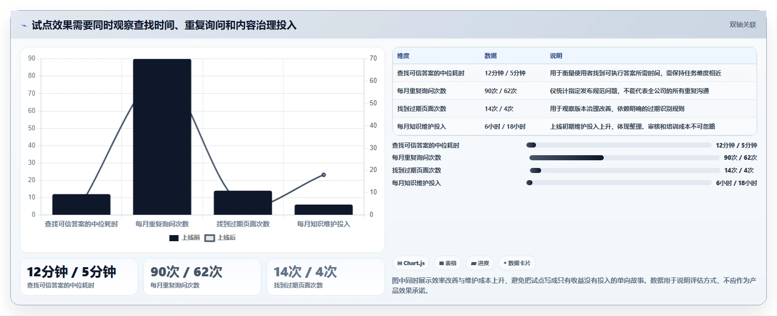Click the panel title 试点效果需要同时观察查找时间
The image size is (777, 316).
pos(164,25)
